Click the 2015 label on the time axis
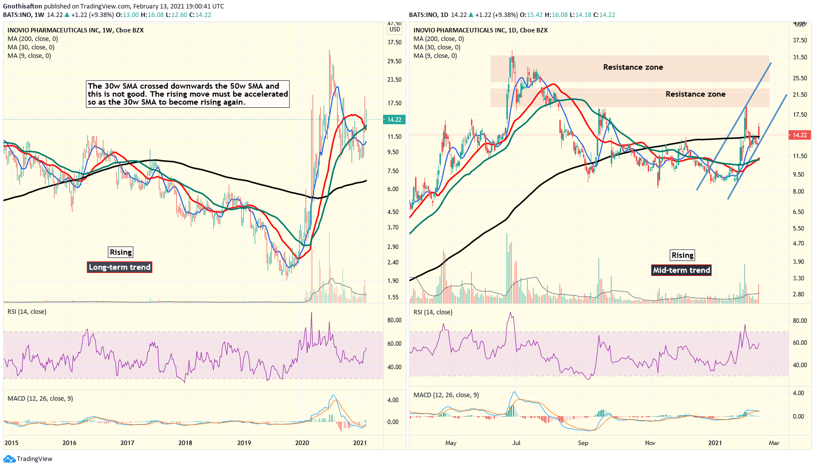The height and width of the screenshot is (468, 815). [x=11, y=443]
